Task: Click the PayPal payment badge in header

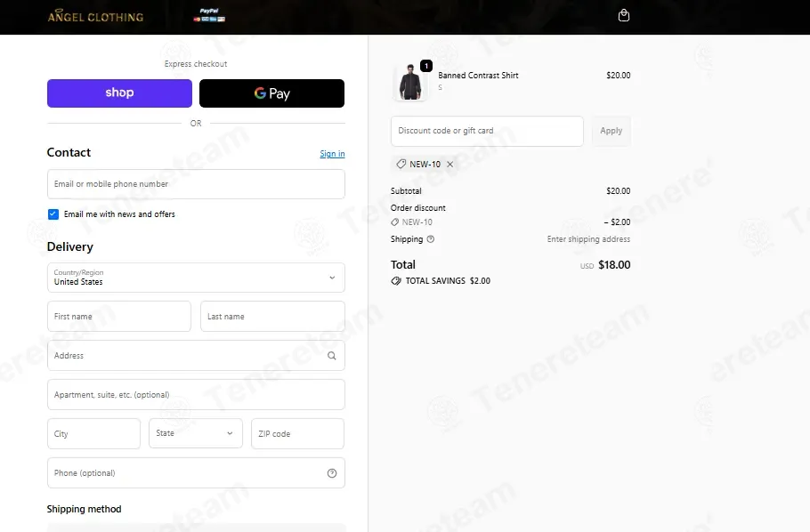Action: coord(209,15)
